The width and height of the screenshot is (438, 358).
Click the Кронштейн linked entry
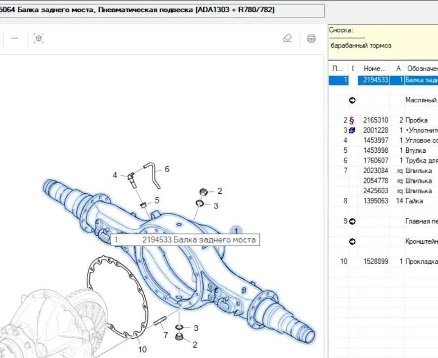click(421, 241)
